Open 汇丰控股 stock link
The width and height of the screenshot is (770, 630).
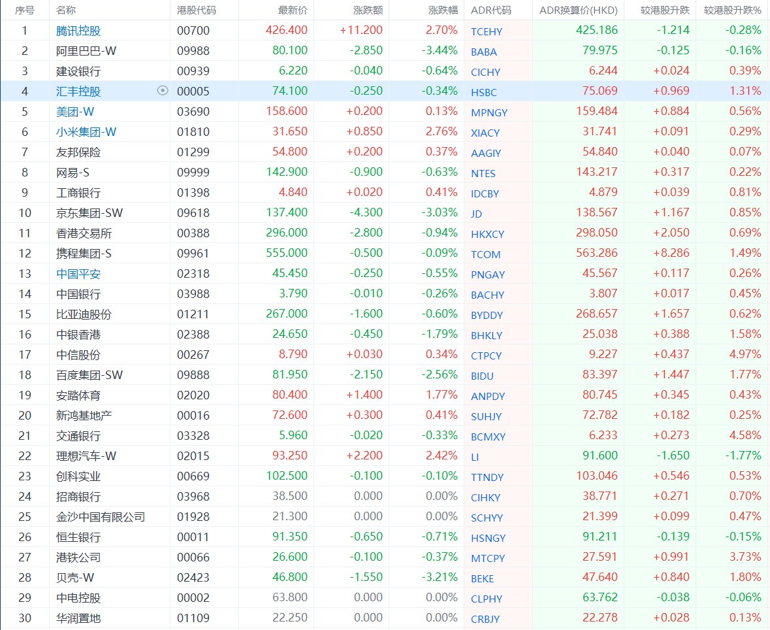(x=78, y=91)
